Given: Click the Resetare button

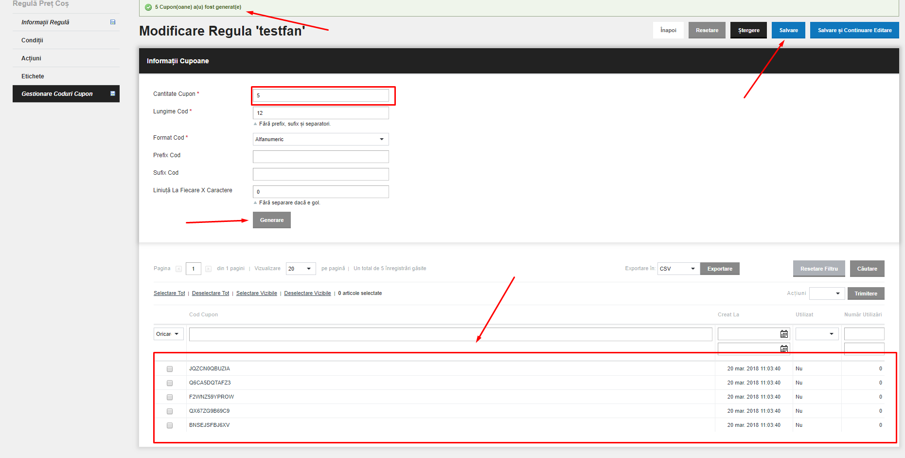Looking at the screenshot, I should click(707, 30).
